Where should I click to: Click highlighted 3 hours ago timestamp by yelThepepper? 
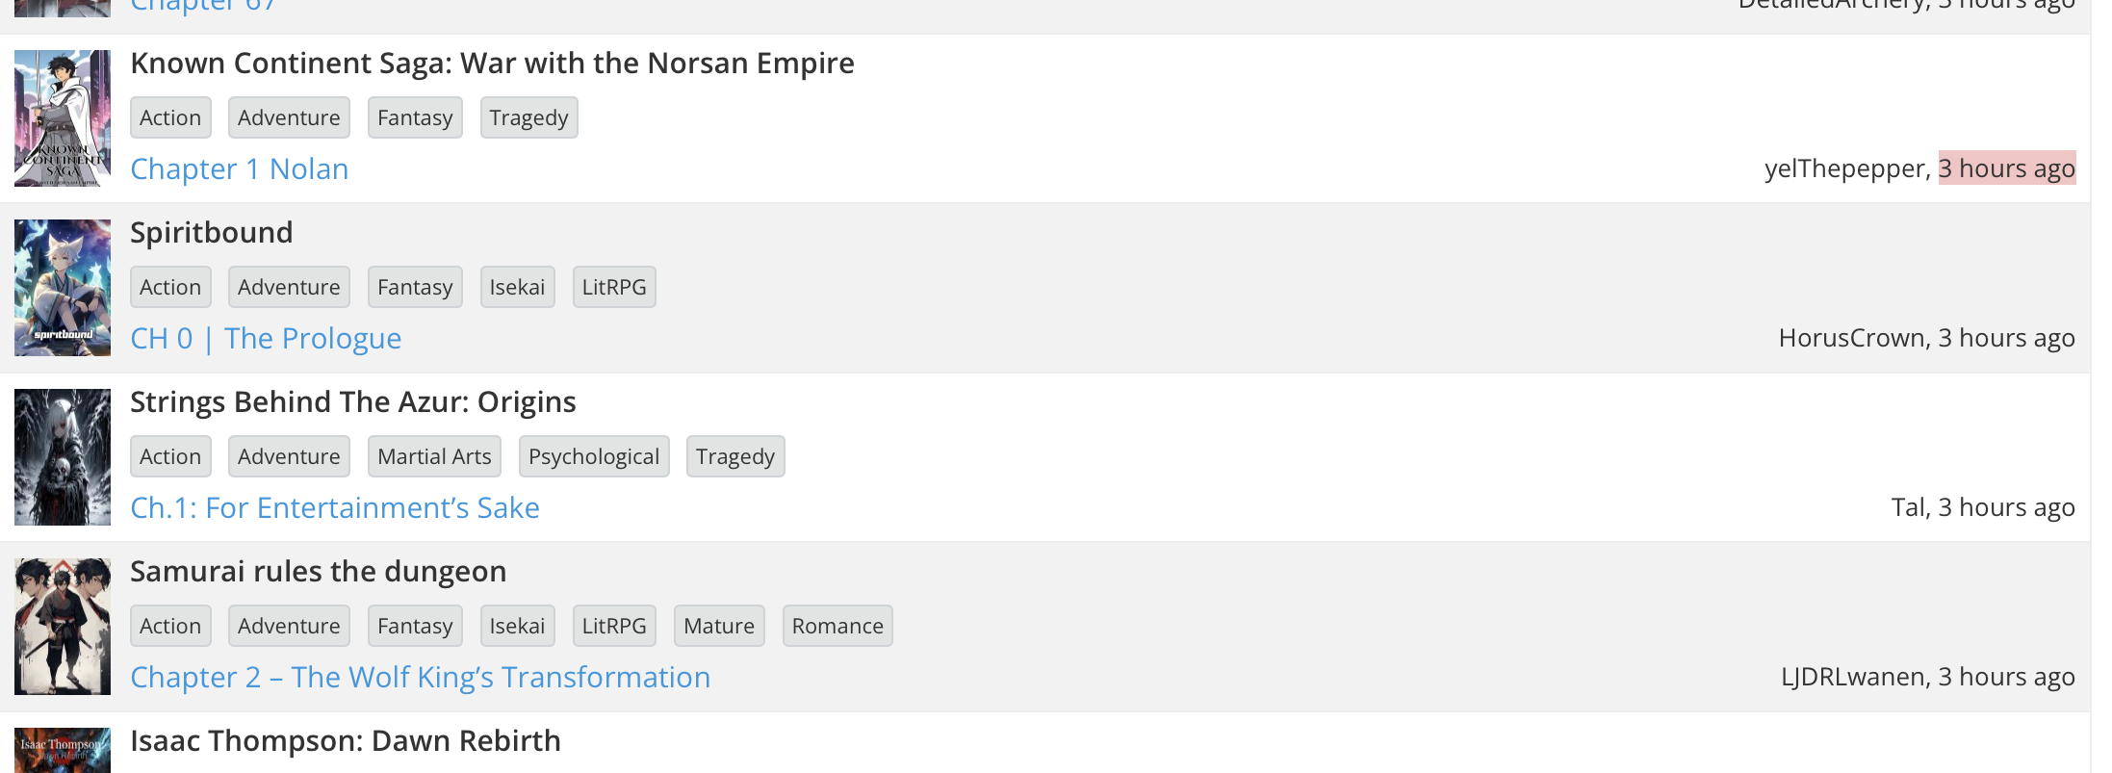pos(2006,168)
